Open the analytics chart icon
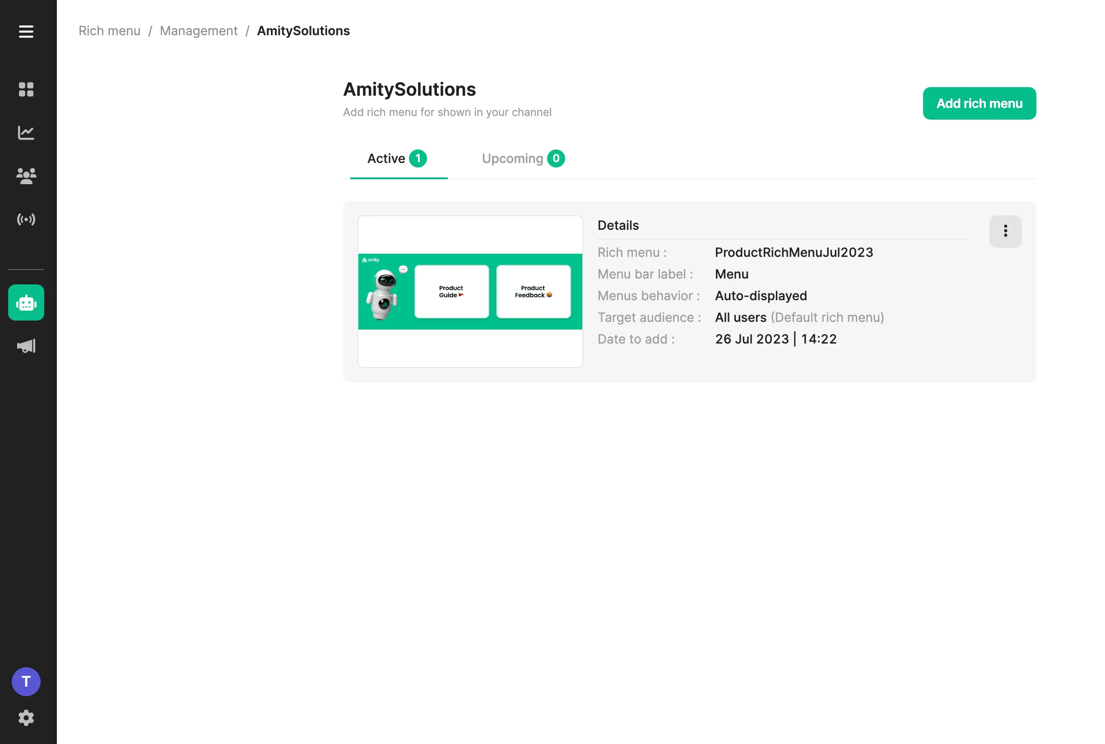Screen dimensions: 1105x744 [26, 132]
